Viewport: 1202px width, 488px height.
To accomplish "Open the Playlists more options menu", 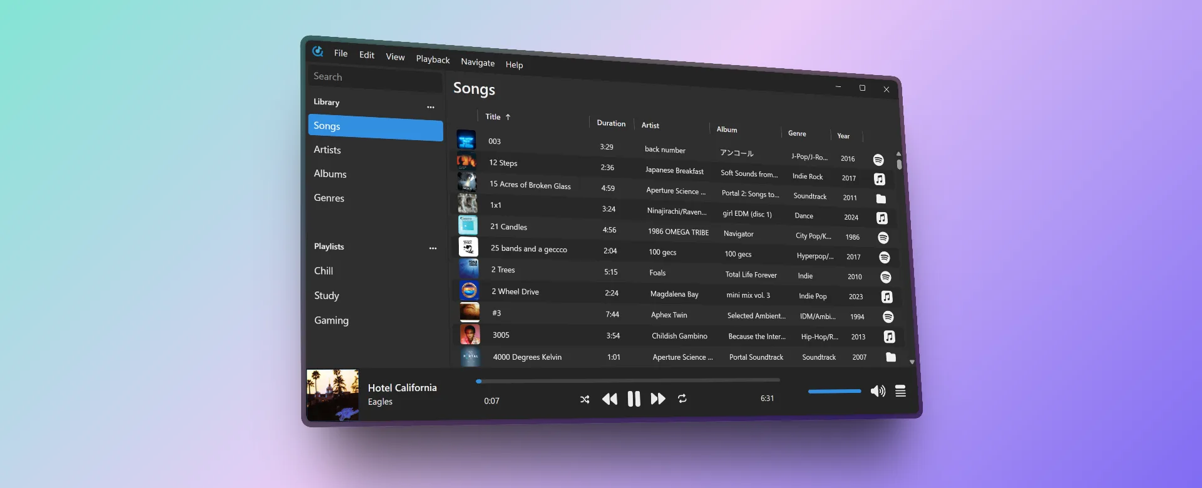I will pos(433,248).
